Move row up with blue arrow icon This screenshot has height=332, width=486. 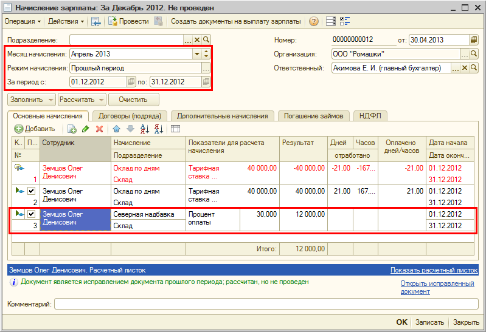[116, 129]
